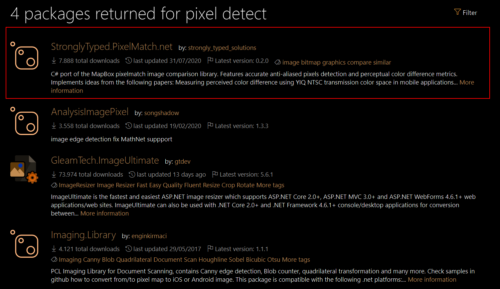This screenshot has height=289, width=500.
Task: Open the AnalysisImagePixel package page
Action: pos(90,112)
